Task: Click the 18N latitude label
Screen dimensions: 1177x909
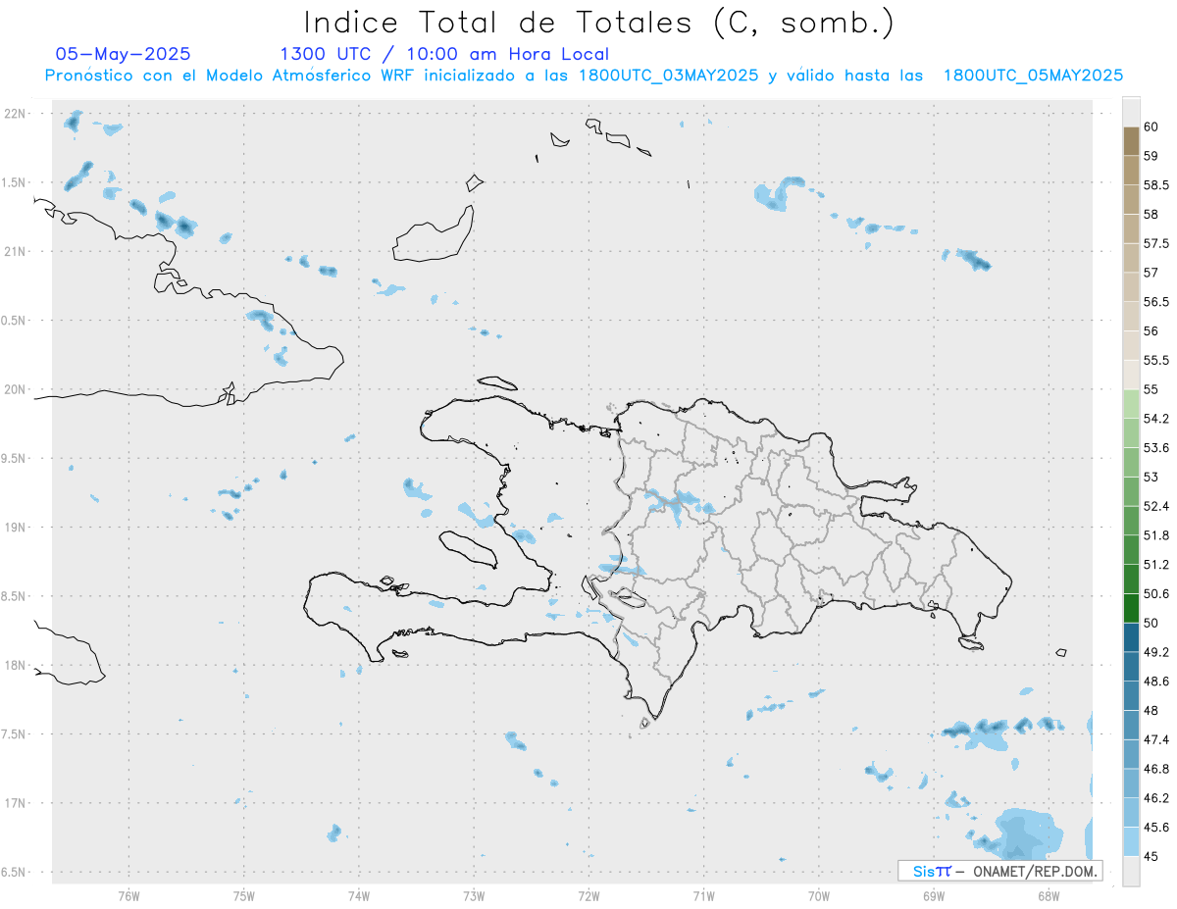Action: (x=17, y=665)
